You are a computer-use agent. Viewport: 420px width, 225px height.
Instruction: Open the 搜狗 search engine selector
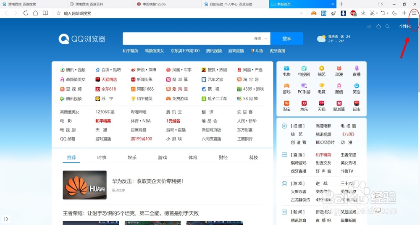(x=261, y=39)
